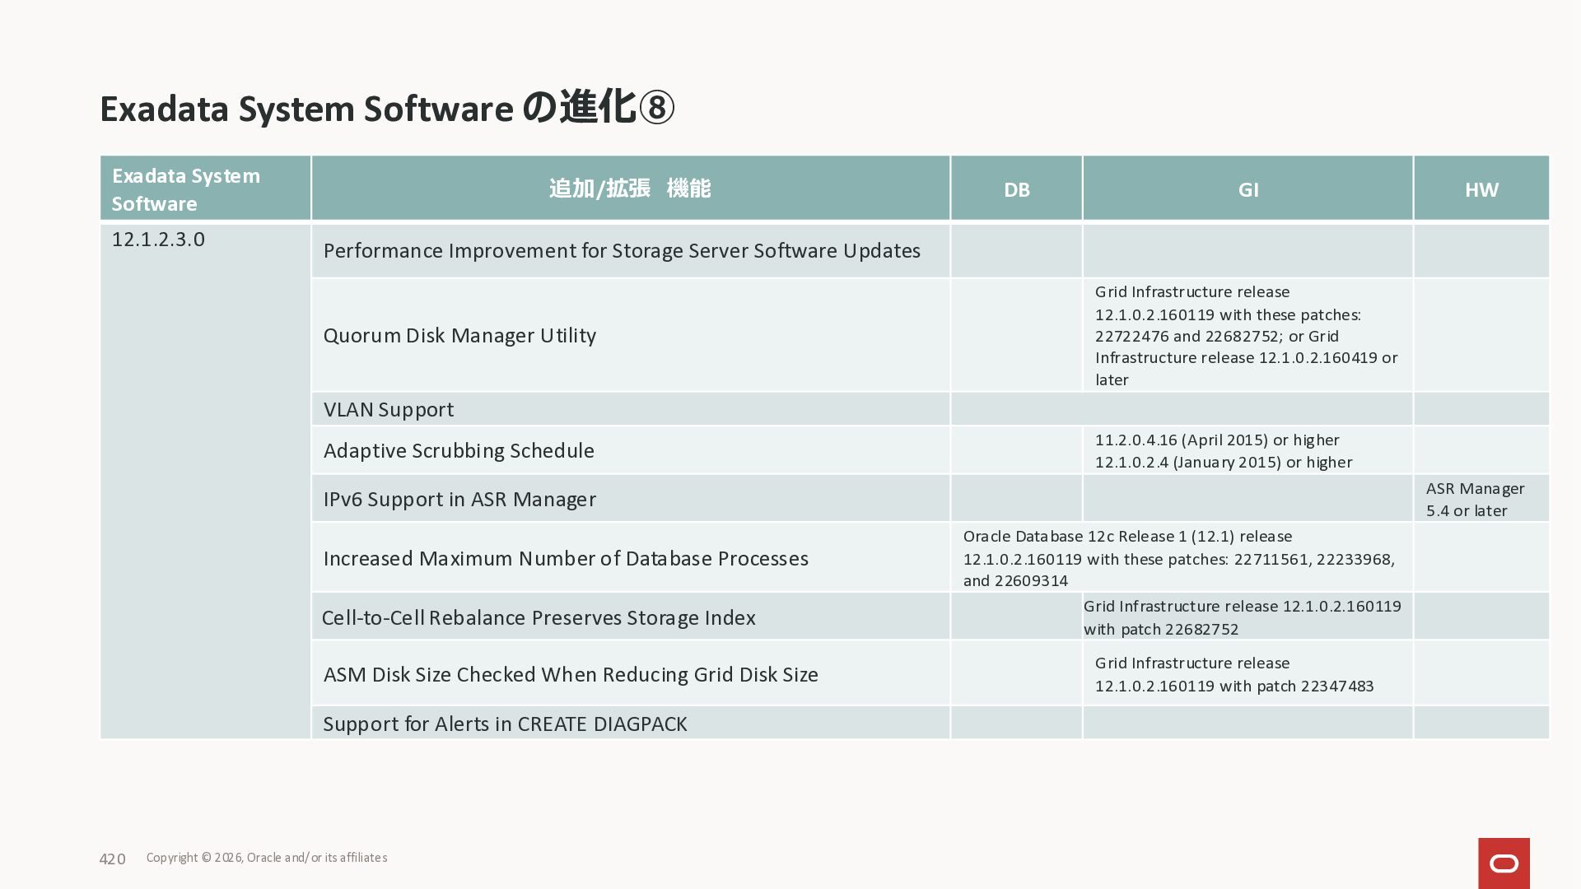Image resolution: width=1581 pixels, height=889 pixels.
Task: Click IPv6 Support in ASR Manager
Action: coord(459,500)
